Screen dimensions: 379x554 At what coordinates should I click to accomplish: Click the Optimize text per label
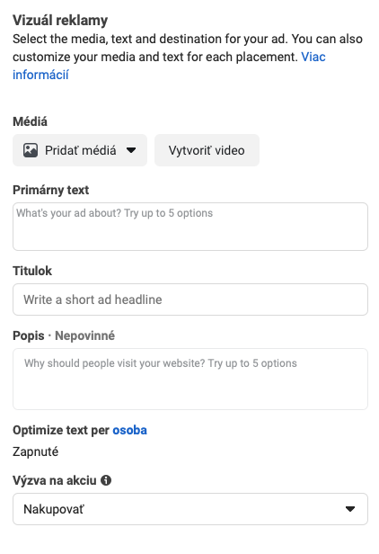tap(61, 430)
